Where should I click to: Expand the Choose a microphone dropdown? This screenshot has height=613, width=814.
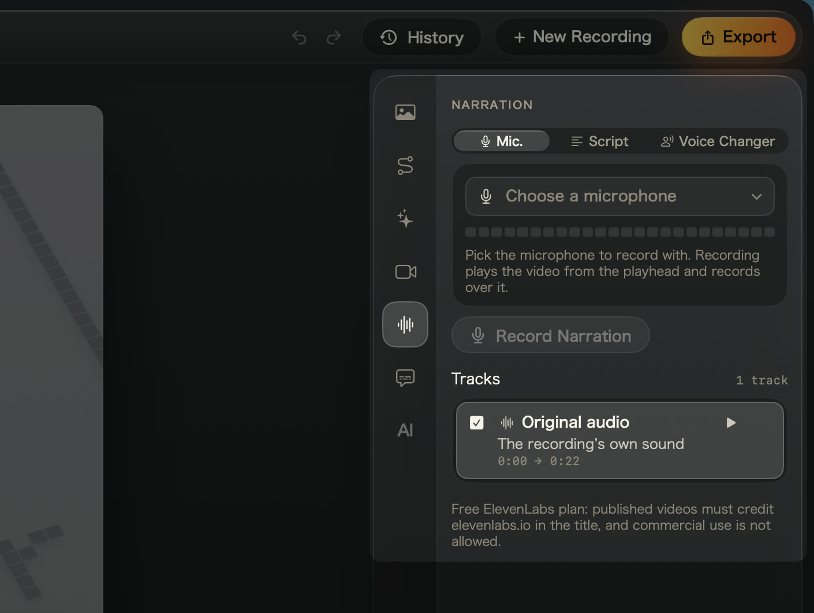620,196
